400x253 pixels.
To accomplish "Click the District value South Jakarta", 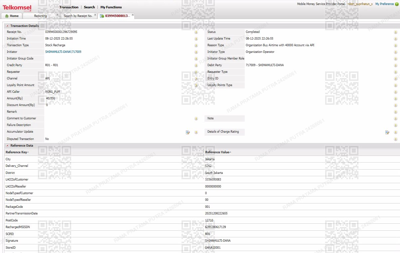I will 214,173.
